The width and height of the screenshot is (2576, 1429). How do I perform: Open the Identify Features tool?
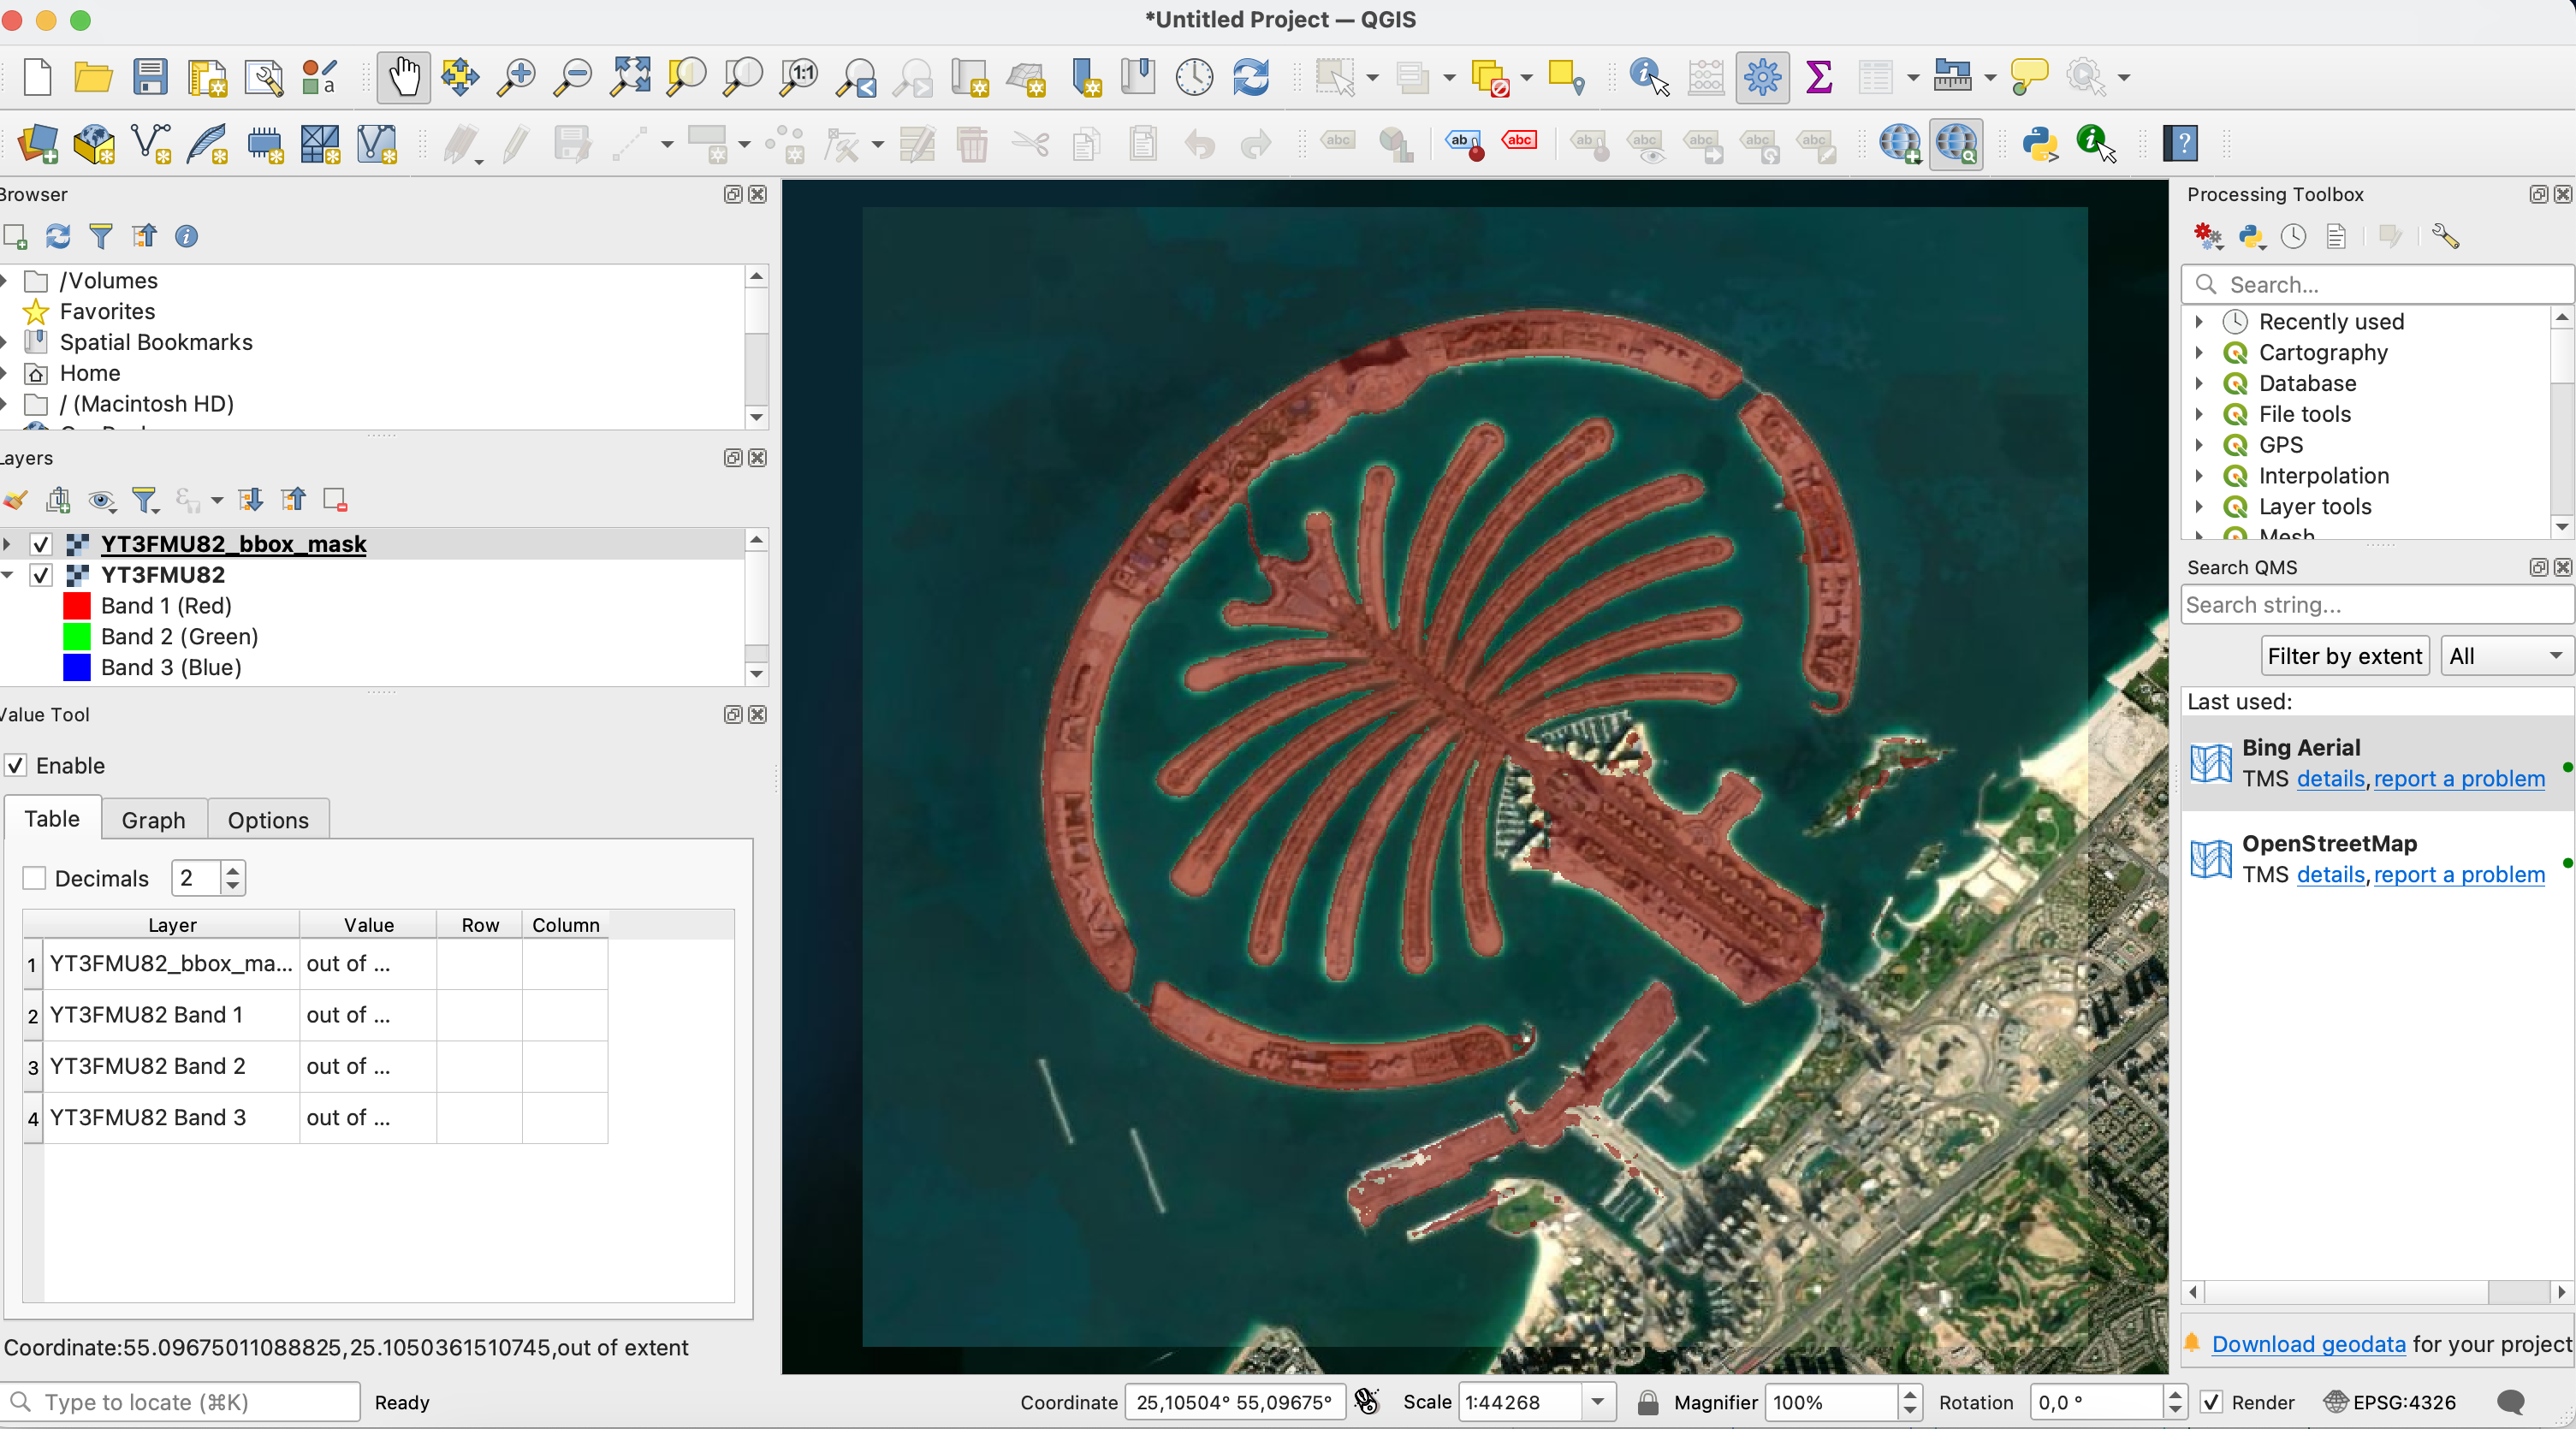[1648, 77]
